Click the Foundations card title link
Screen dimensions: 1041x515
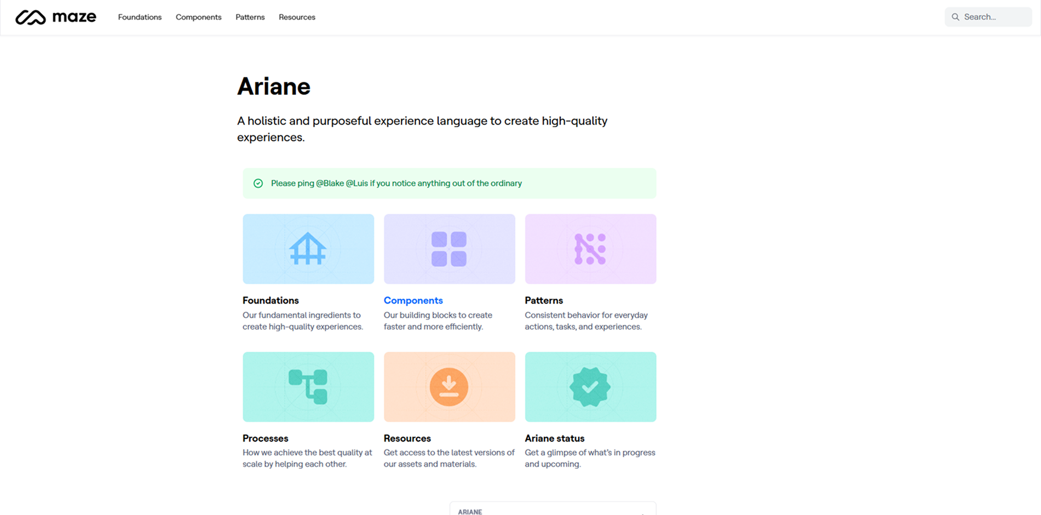(x=271, y=300)
